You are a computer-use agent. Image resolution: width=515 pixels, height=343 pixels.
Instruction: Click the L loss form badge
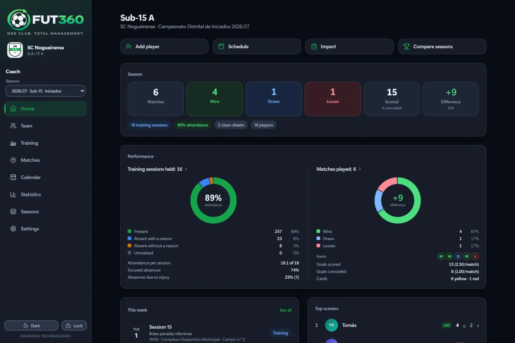(475, 256)
